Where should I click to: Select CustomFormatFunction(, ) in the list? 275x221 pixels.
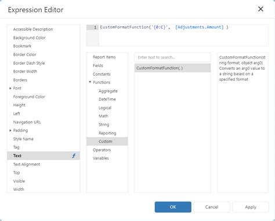[172, 68]
